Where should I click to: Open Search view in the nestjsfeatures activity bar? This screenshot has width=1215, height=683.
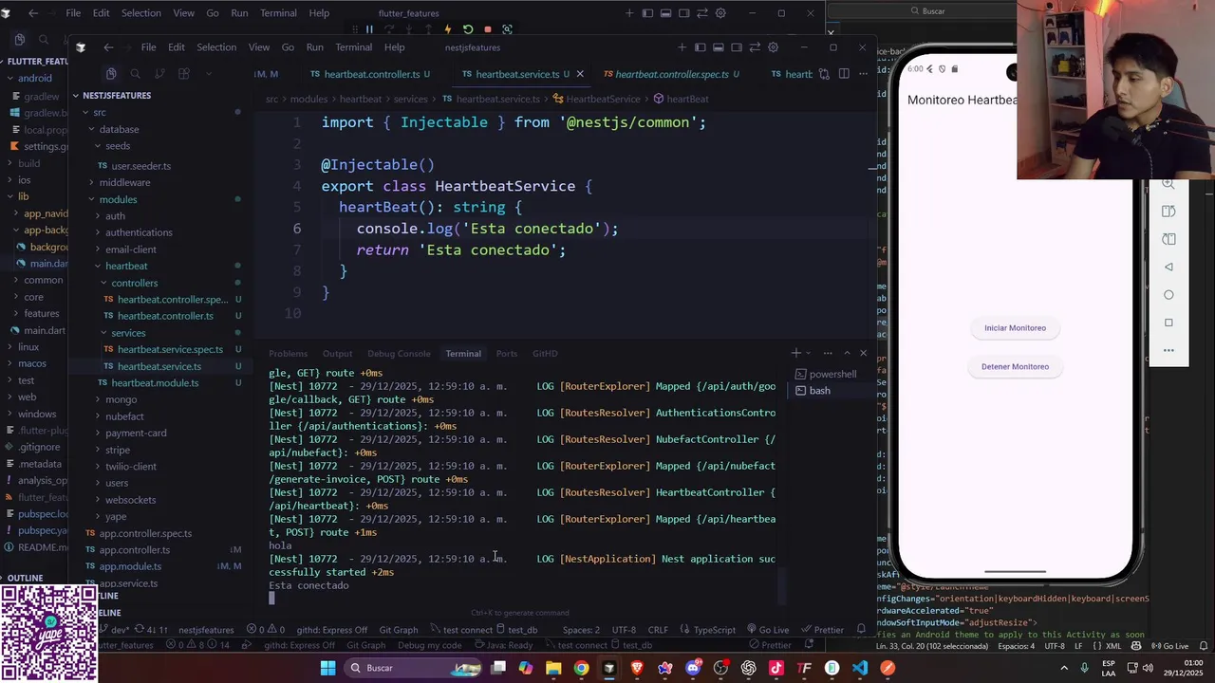(135, 74)
